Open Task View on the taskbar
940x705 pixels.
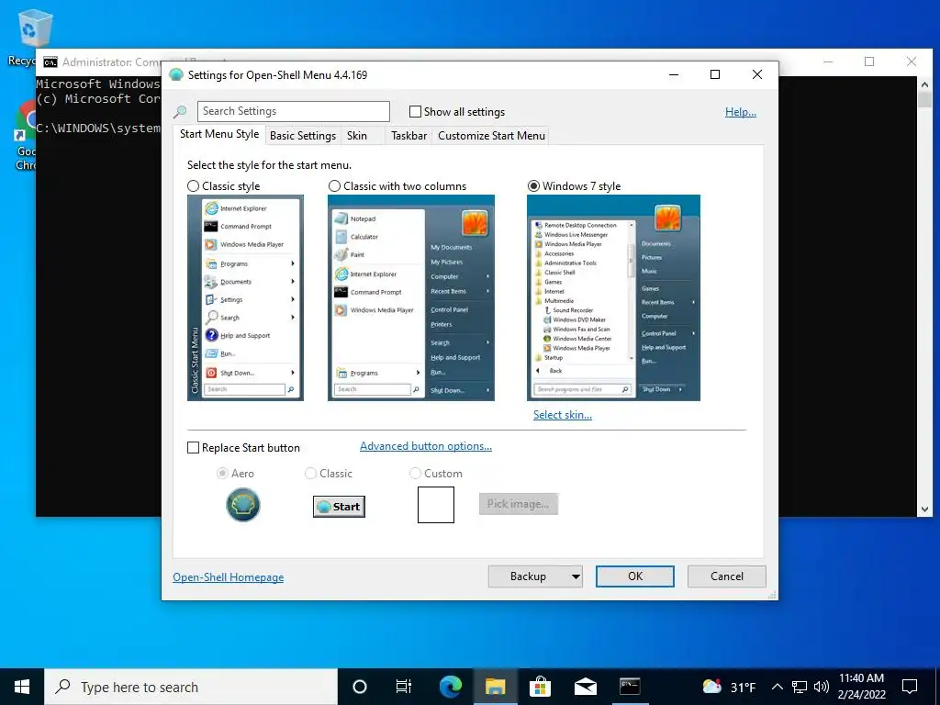(404, 687)
